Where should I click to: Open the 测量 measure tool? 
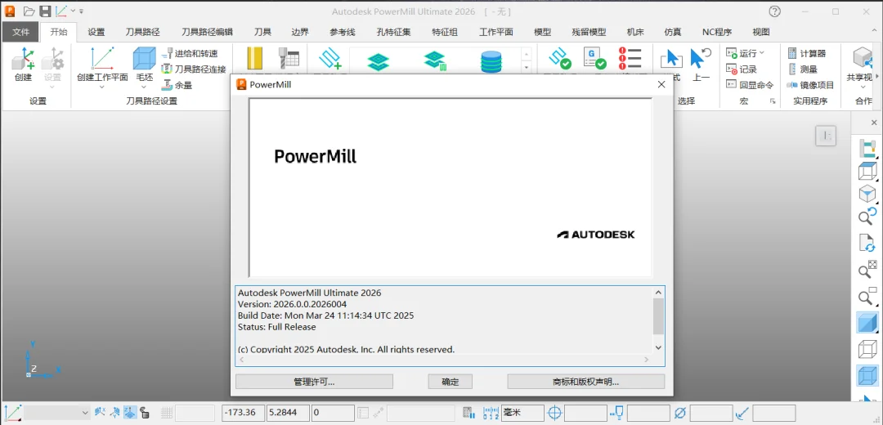click(802, 69)
